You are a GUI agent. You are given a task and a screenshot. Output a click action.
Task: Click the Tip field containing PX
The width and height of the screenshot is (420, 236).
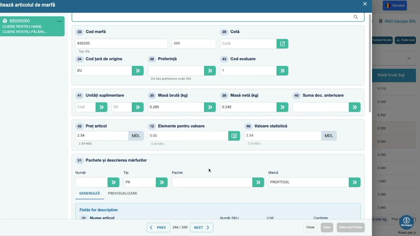[x=140, y=182]
